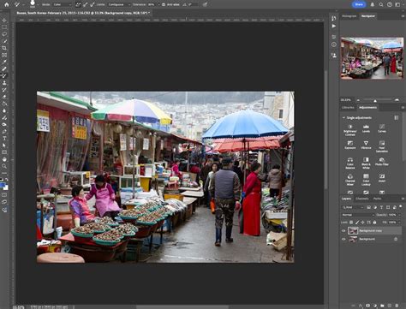
Task: Open the Fill dropdown arrow
Action: tap(398, 223)
